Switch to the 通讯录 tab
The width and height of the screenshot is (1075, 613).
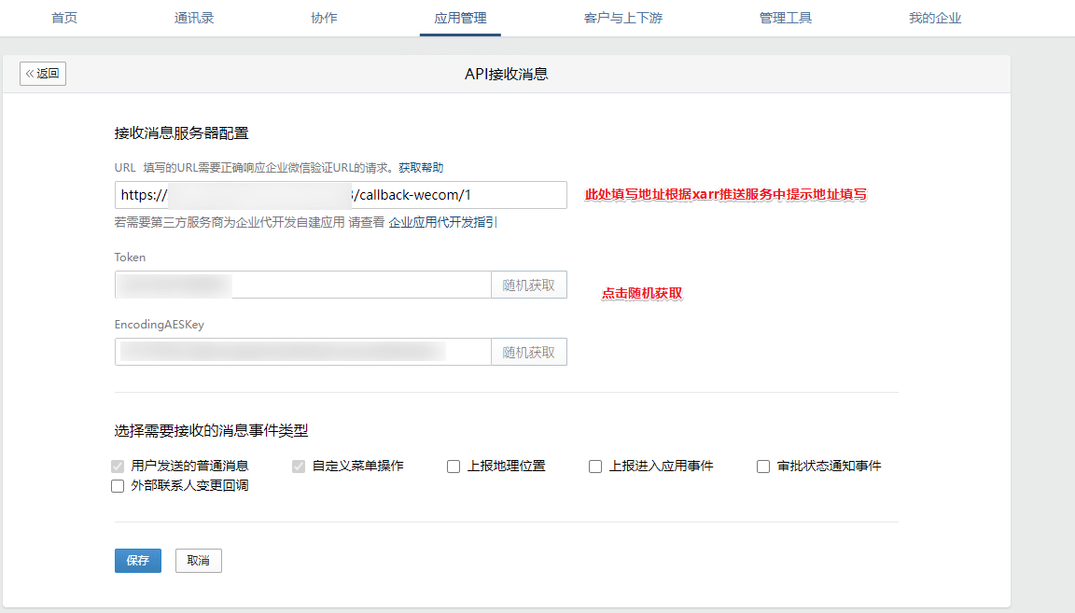tap(194, 18)
